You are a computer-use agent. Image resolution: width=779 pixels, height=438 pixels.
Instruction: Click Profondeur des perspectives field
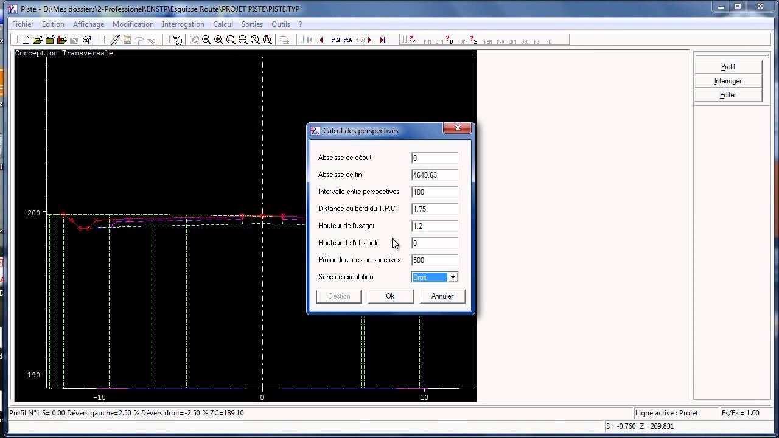click(x=435, y=260)
